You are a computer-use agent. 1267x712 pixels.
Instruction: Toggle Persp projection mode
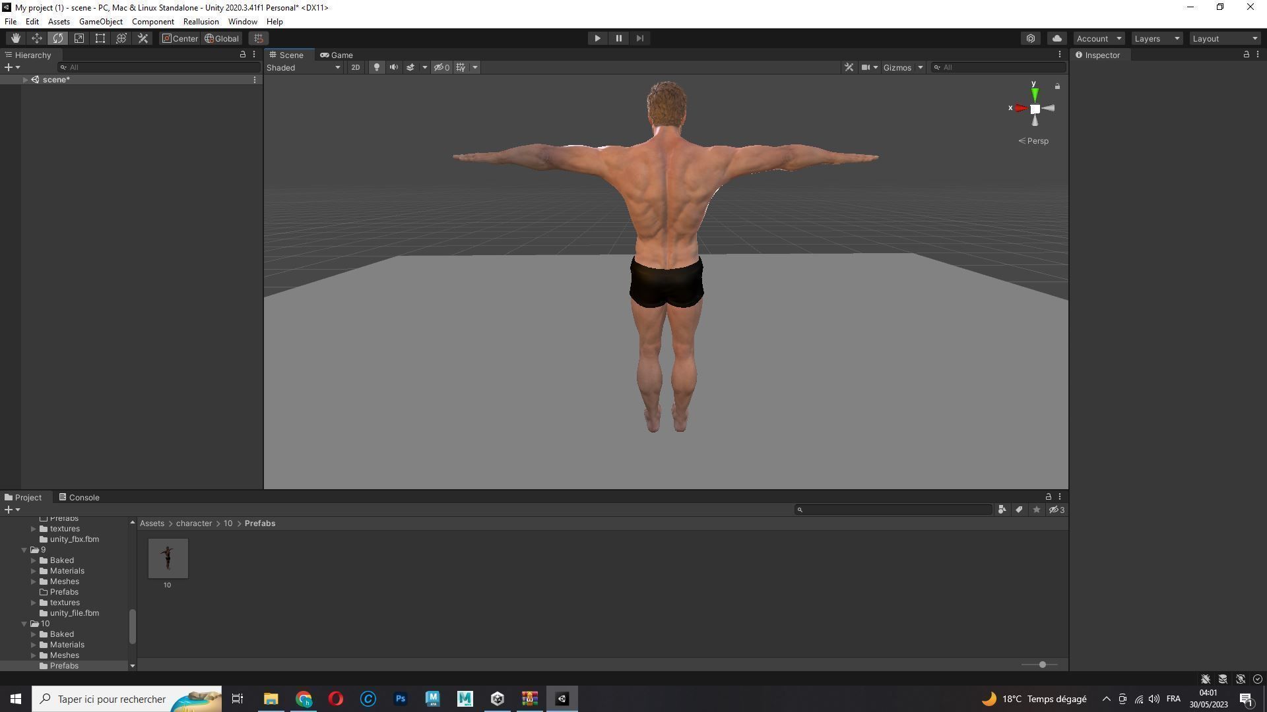click(1033, 141)
